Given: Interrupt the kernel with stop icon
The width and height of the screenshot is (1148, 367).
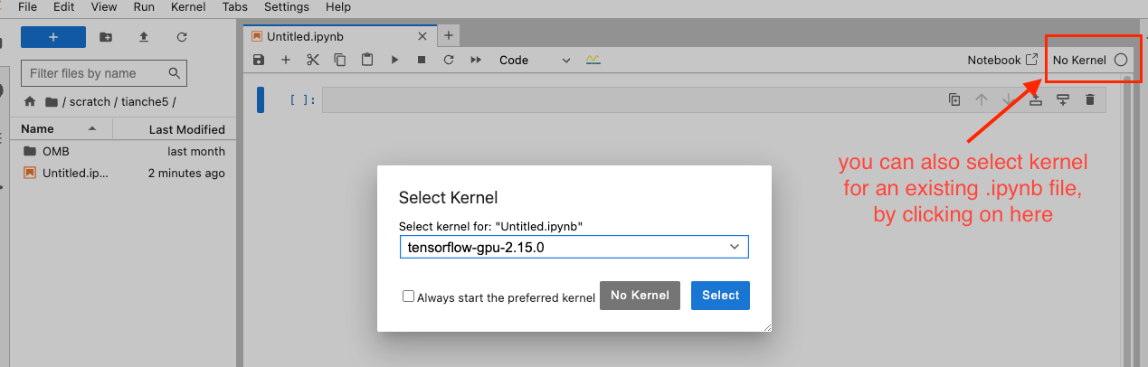Looking at the screenshot, I should pos(422,60).
